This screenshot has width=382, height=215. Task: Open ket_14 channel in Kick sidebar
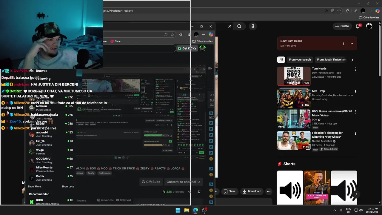tap(51, 143)
